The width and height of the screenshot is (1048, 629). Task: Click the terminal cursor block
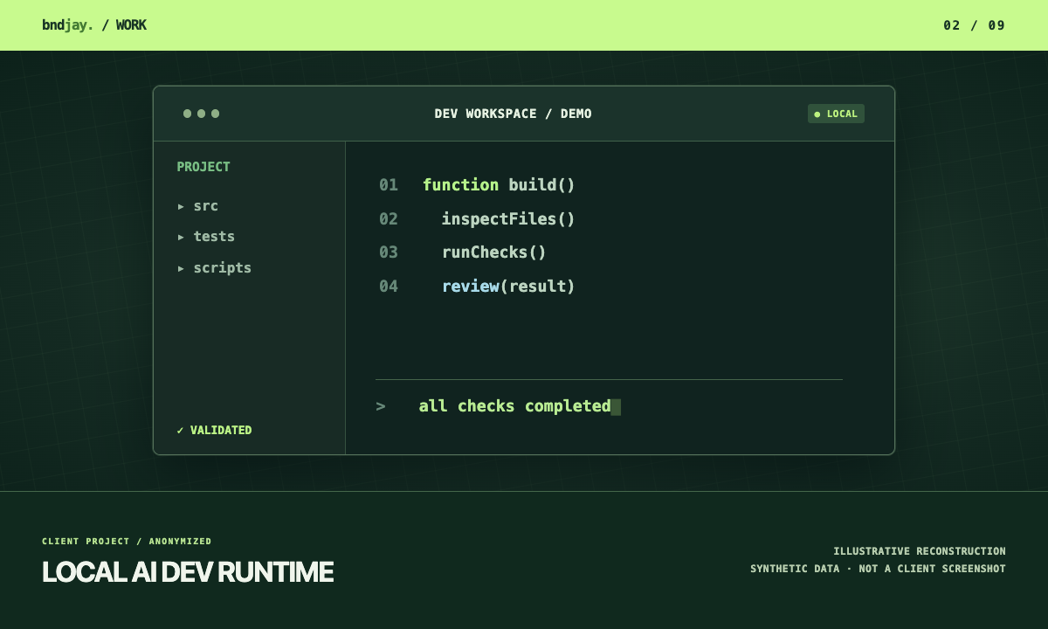[617, 407]
